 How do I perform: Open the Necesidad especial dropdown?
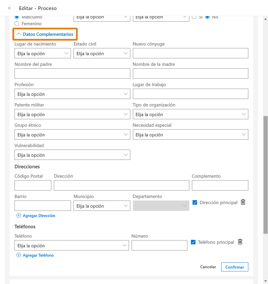tap(191, 134)
